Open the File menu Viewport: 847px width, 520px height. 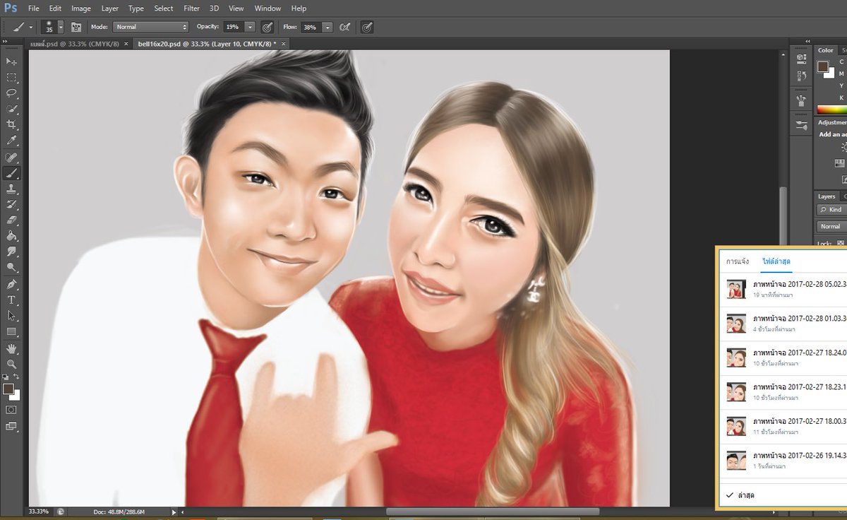click(x=33, y=8)
